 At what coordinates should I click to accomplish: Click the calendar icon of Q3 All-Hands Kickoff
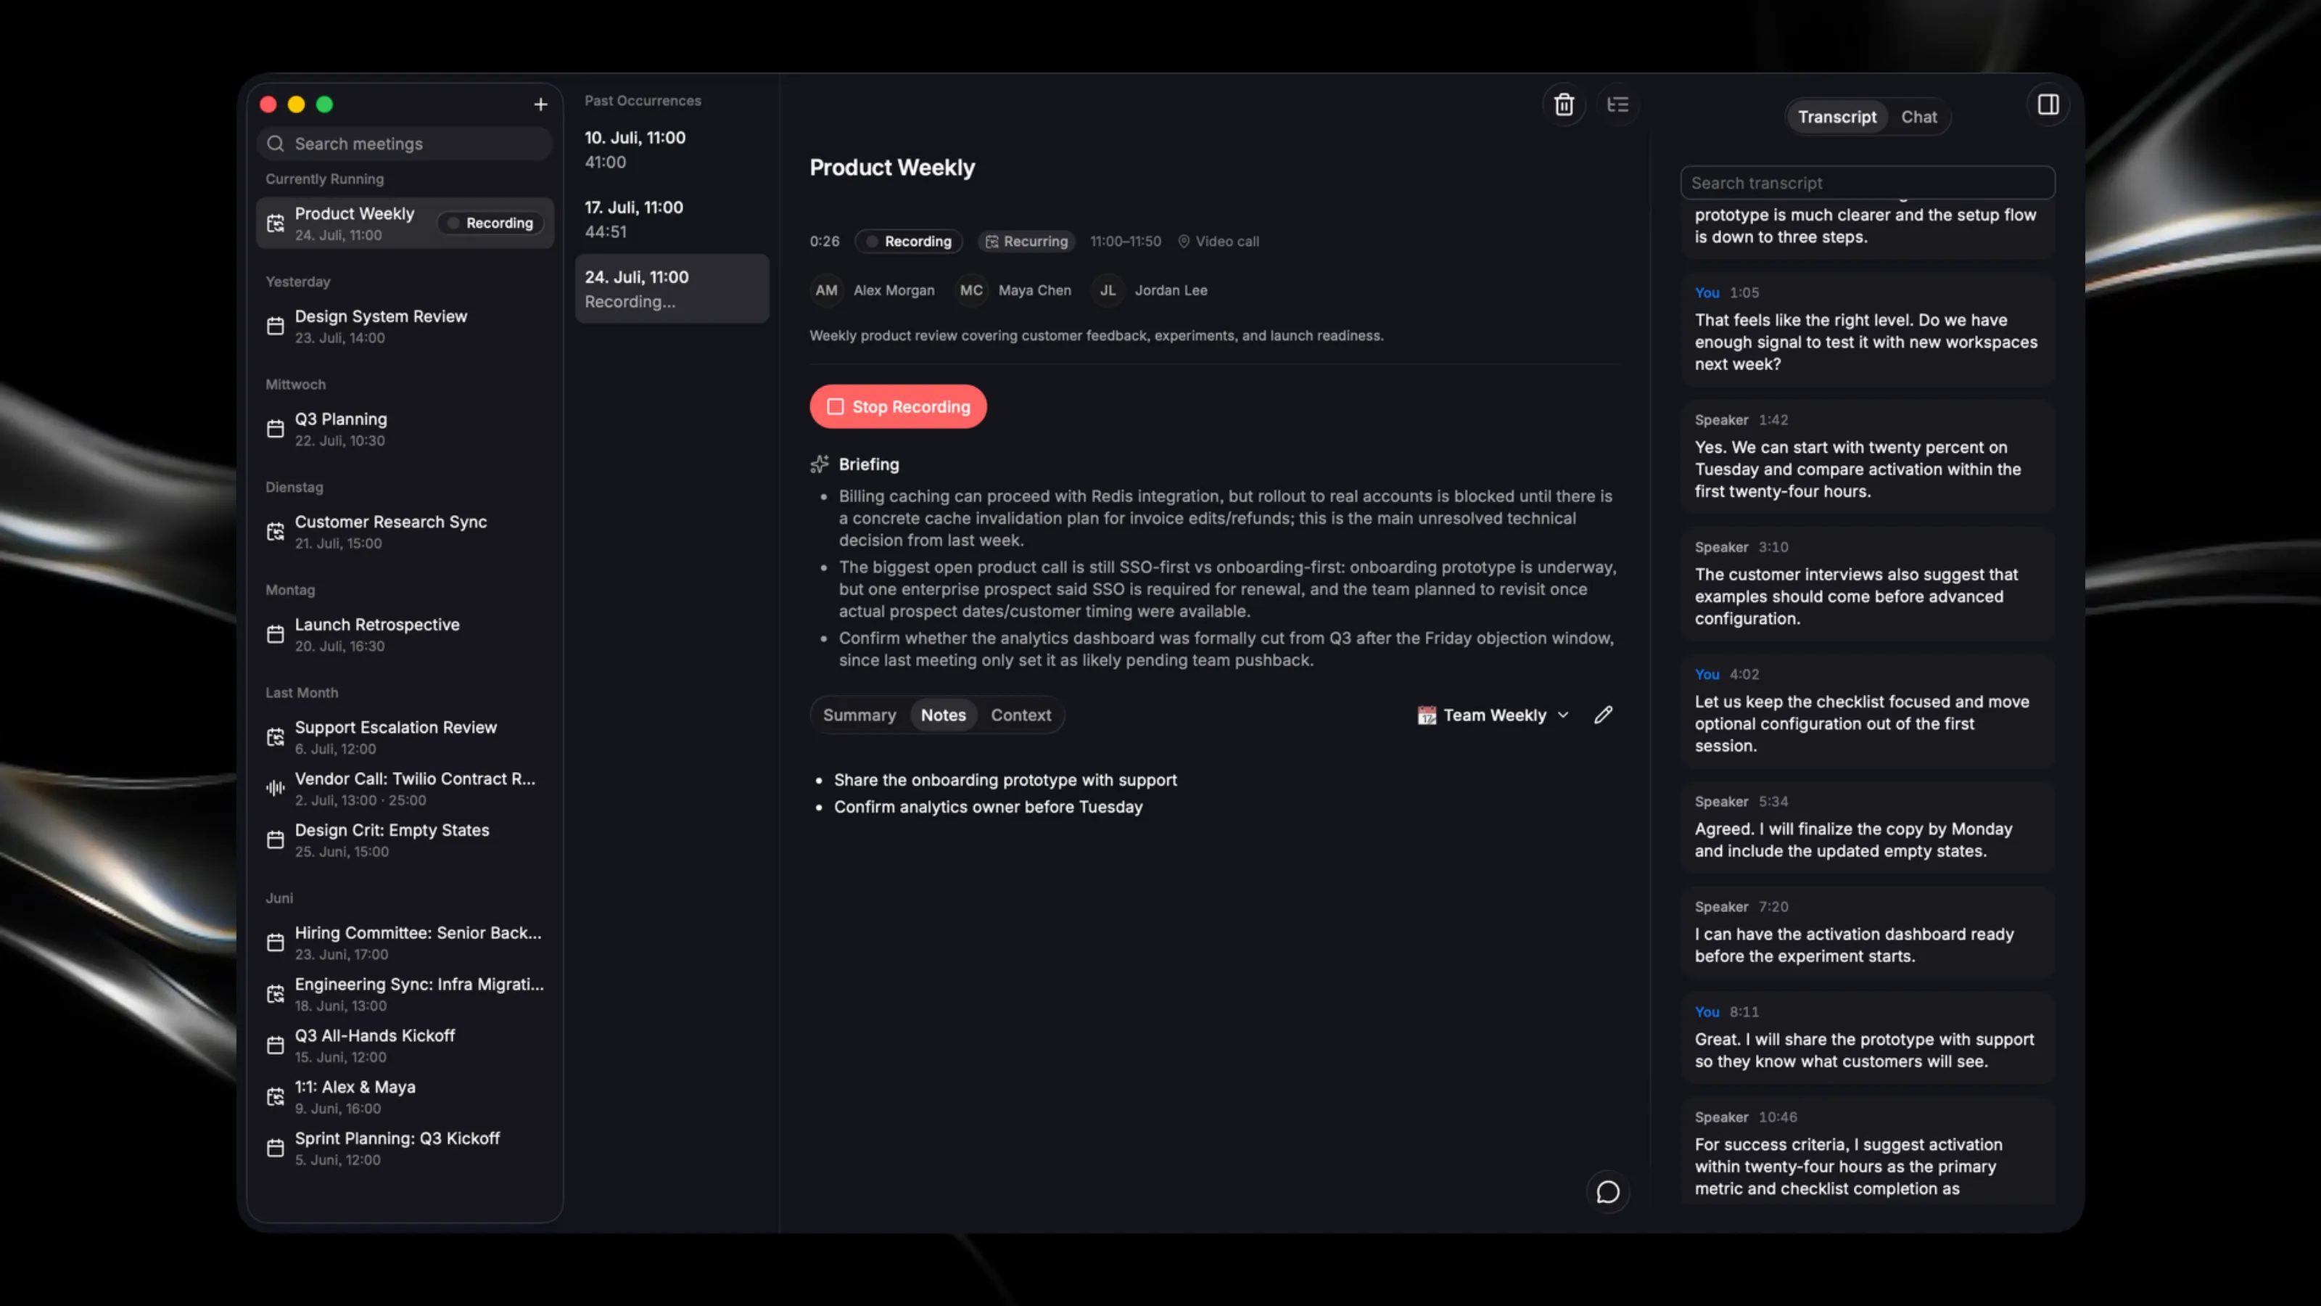click(276, 1046)
